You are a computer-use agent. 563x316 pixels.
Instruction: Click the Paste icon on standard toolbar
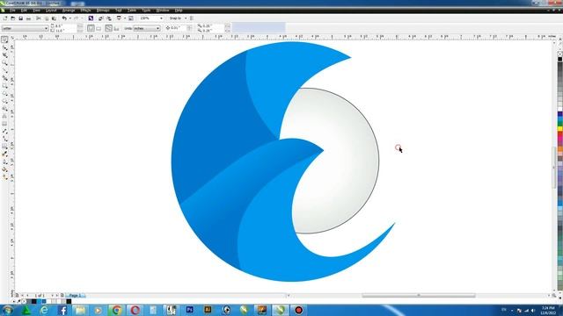click(x=55, y=18)
